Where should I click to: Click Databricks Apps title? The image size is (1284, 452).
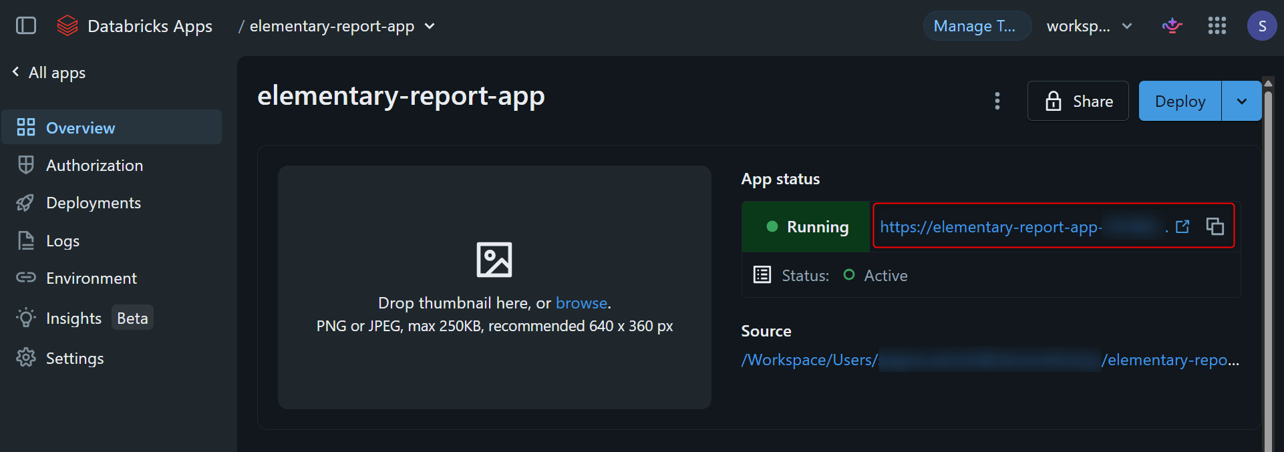pyautogui.click(x=150, y=26)
